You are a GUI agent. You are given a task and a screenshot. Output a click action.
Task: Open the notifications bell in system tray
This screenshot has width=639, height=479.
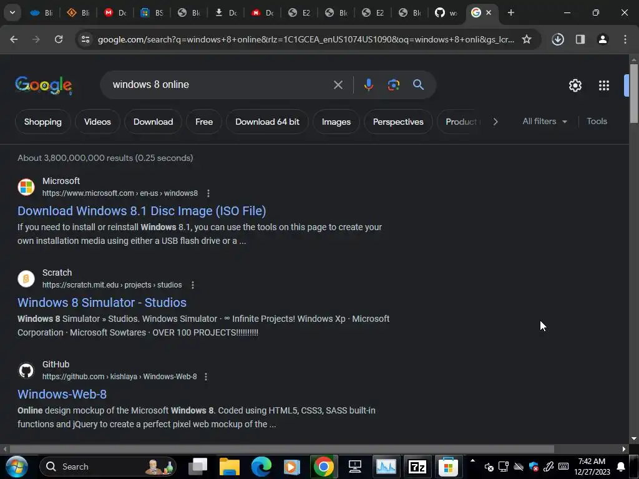click(621, 467)
